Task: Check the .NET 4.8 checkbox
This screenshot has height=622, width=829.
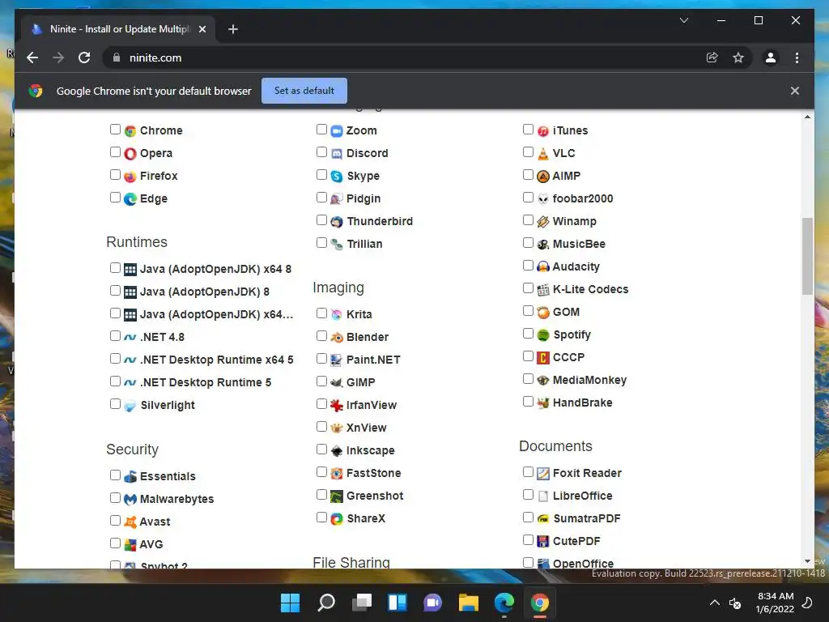Action: click(x=115, y=335)
